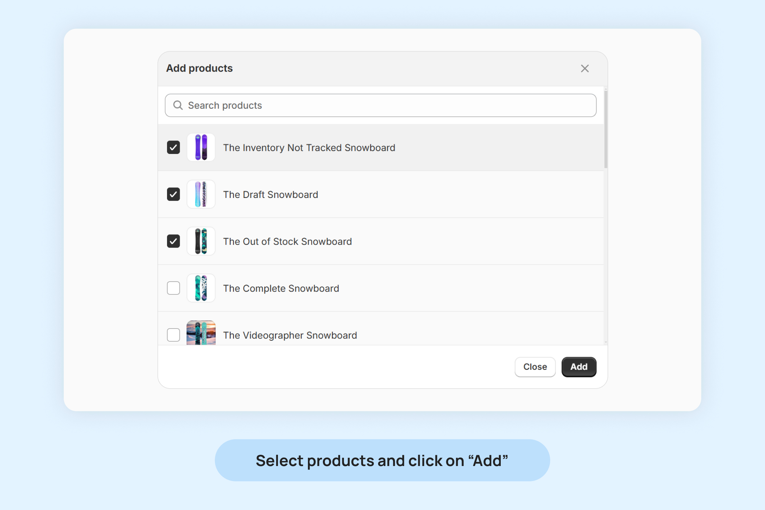Click The Draft Snowboard product name
The height and width of the screenshot is (510, 765).
click(270, 195)
